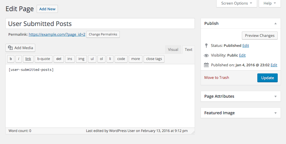Click the Move to Trash link
This screenshot has width=286, height=144.
click(x=217, y=77)
